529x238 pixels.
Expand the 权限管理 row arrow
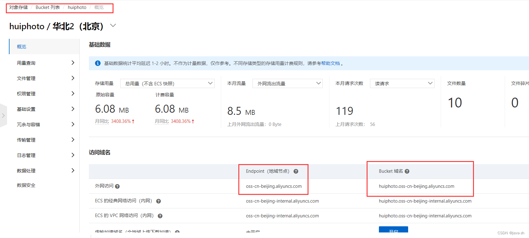coord(73,94)
